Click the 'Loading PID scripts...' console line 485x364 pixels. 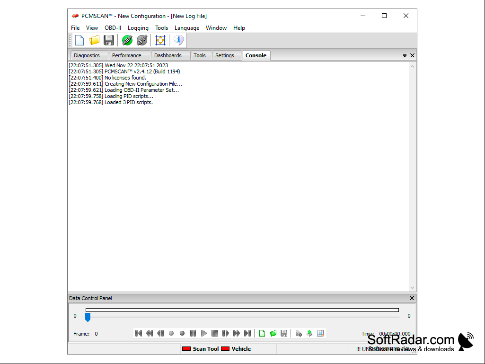(111, 96)
